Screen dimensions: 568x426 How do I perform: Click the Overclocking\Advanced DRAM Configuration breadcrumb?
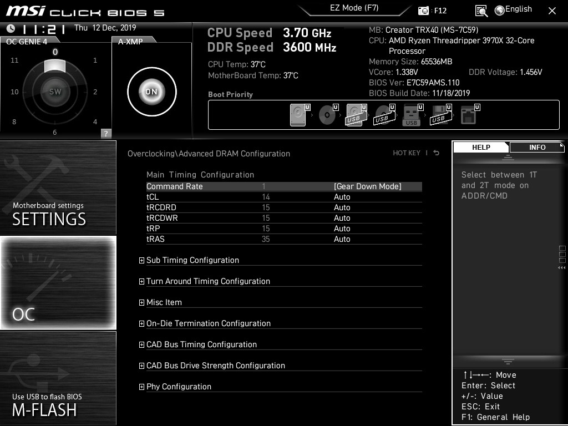point(209,154)
